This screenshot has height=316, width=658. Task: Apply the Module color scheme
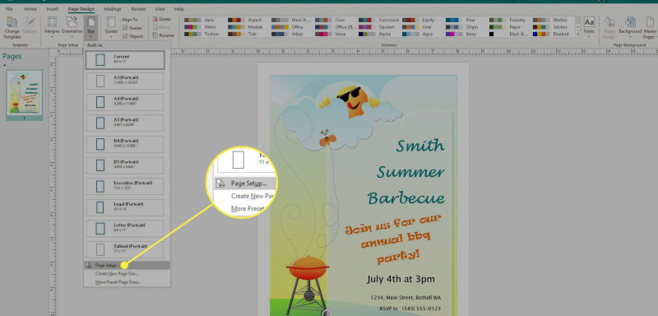(244, 27)
